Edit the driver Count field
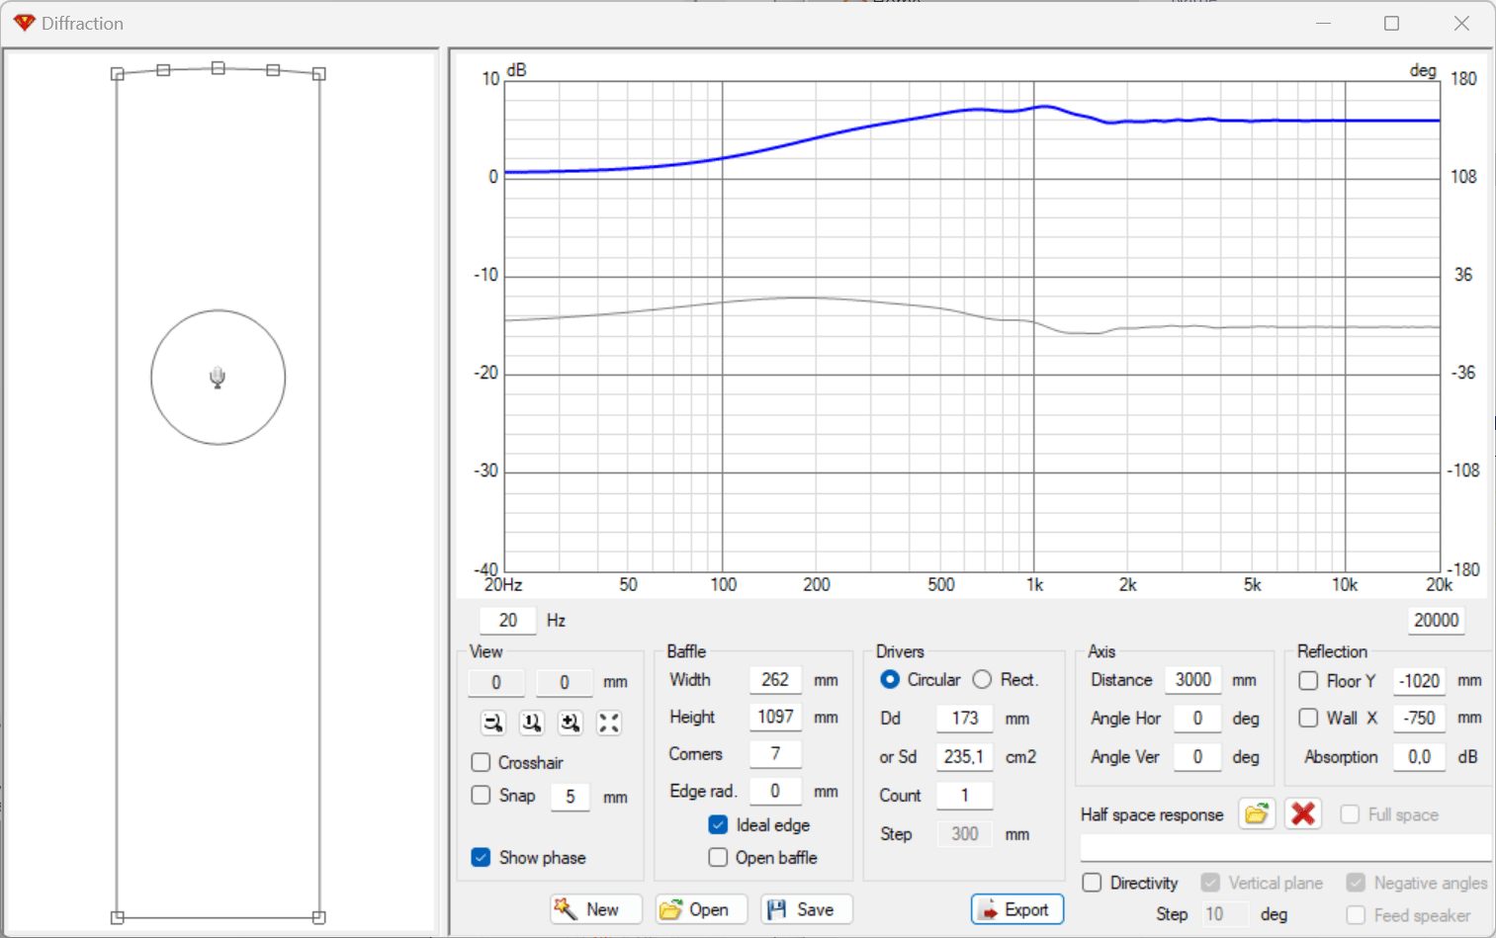1496x938 pixels. tap(965, 795)
